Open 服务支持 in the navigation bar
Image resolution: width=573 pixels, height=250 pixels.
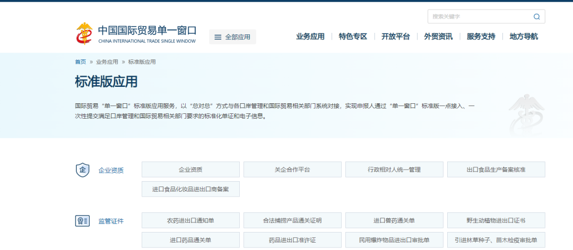(481, 37)
